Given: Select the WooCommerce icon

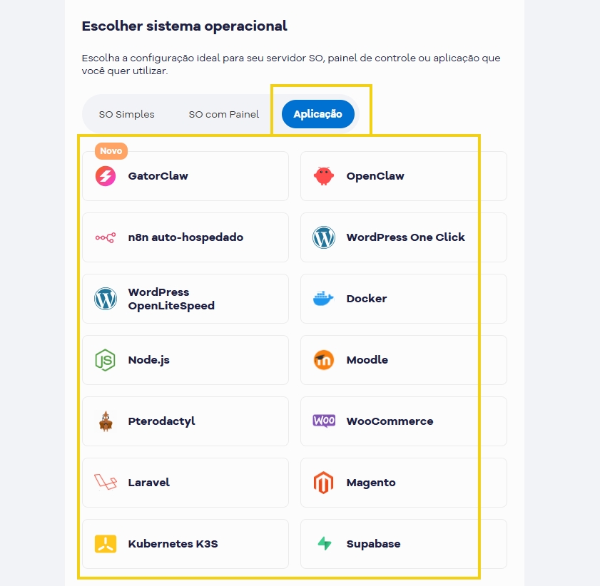Looking at the screenshot, I should 323,421.
